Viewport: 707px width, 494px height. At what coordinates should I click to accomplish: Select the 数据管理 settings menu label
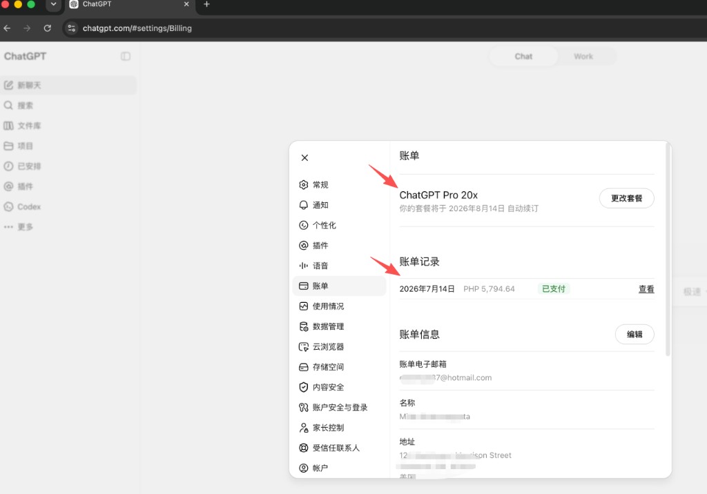(x=328, y=327)
